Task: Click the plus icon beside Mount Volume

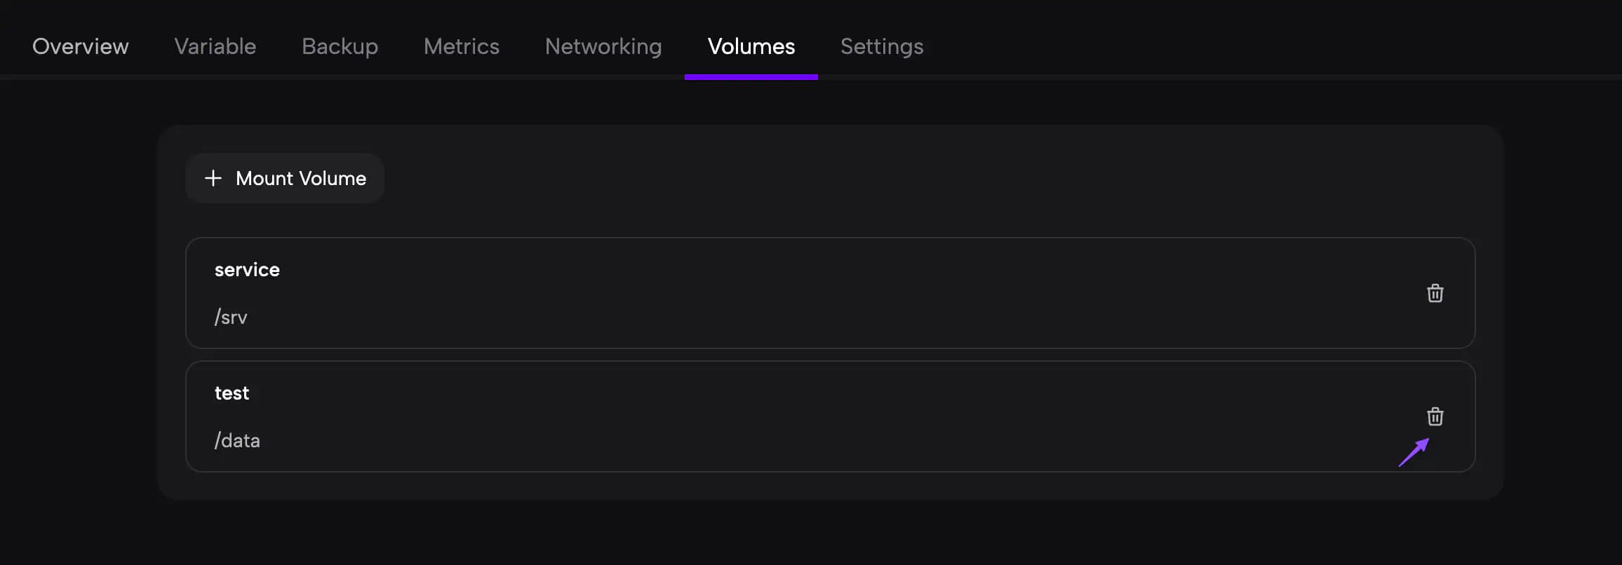Action: tap(213, 178)
